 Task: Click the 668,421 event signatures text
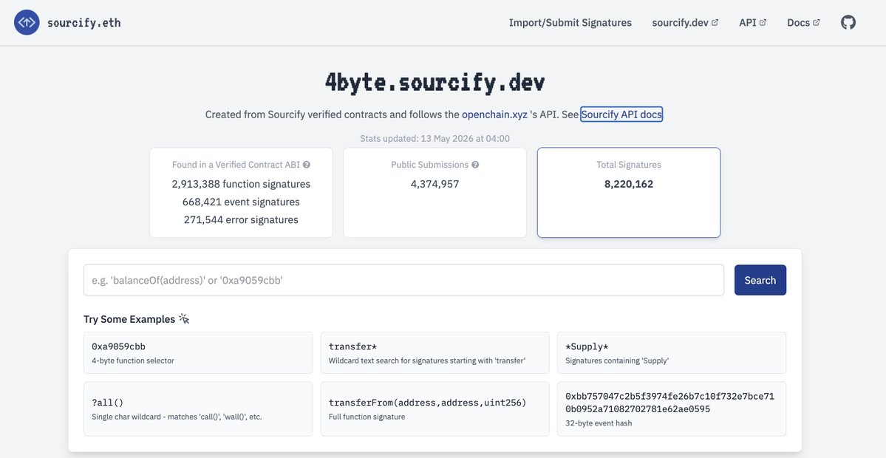(x=242, y=202)
